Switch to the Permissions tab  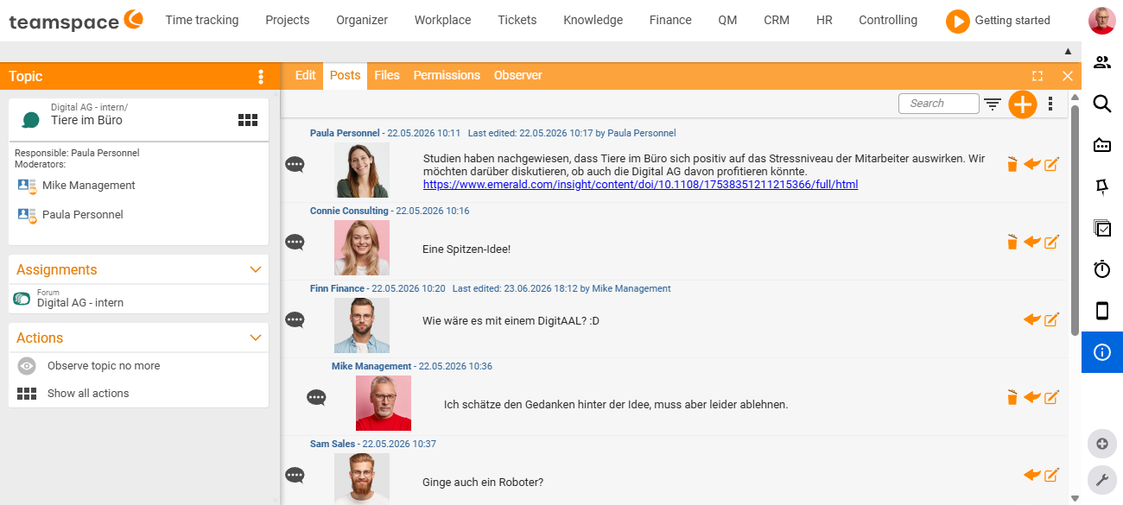pos(447,75)
